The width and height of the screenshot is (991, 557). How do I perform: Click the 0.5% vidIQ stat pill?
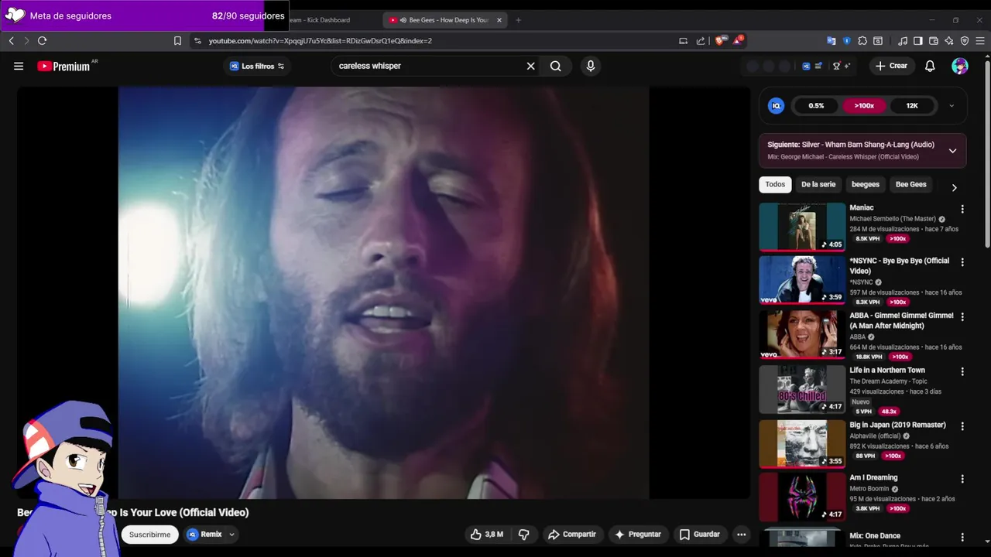click(816, 106)
